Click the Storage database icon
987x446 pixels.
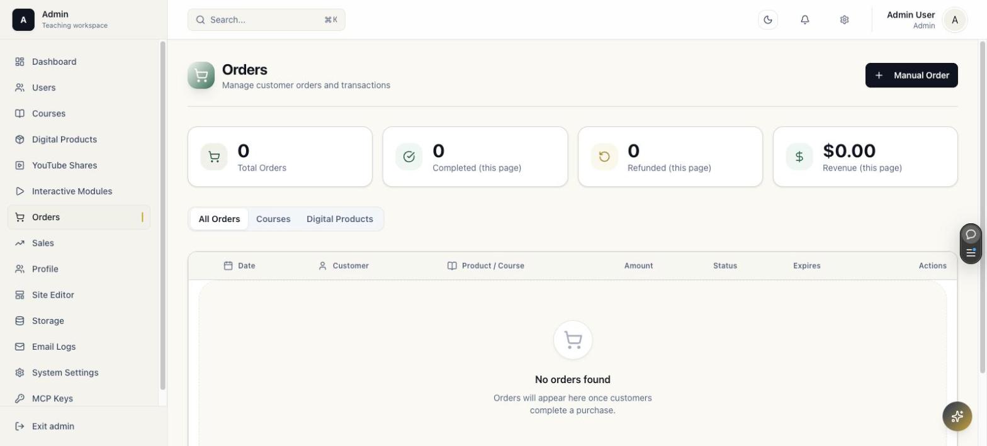click(x=20, y=320)
